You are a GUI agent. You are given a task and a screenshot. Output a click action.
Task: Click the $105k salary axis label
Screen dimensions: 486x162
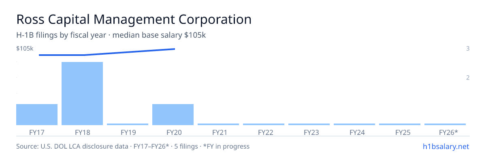[25, 49]
